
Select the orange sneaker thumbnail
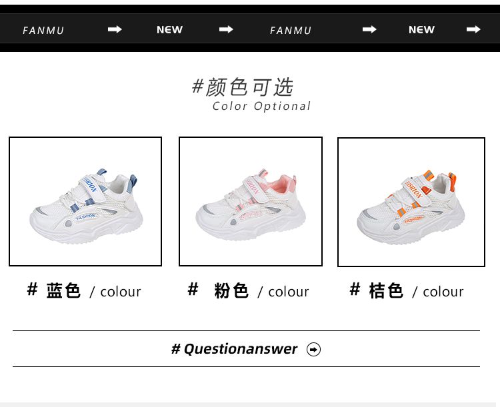coord(411,202)
